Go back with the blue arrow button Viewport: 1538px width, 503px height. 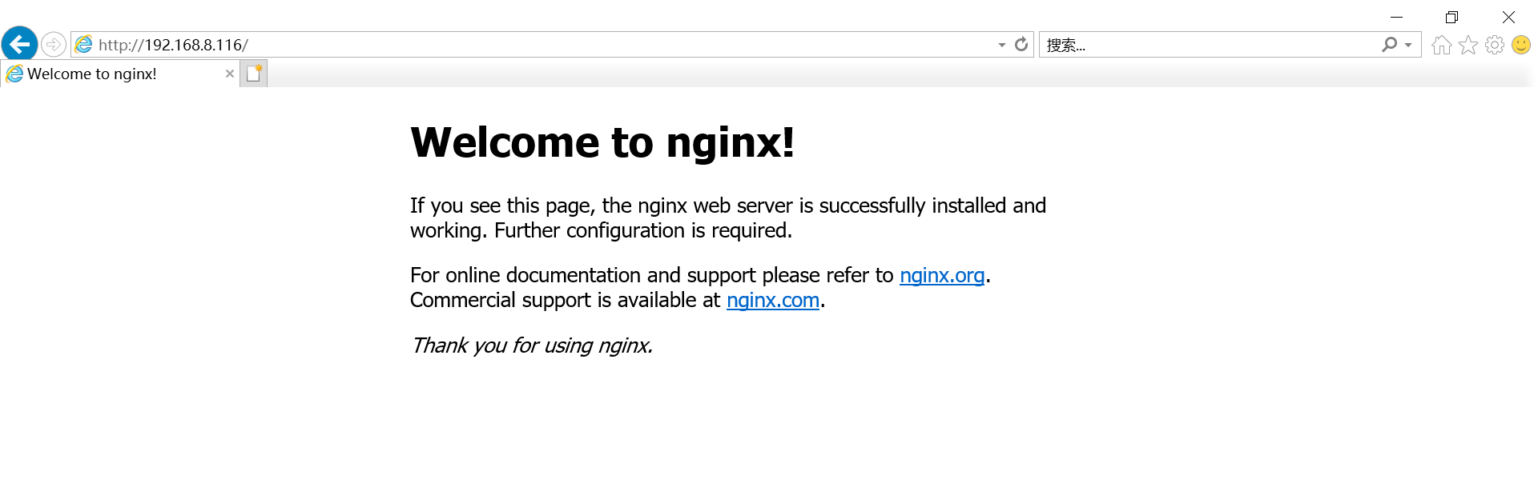point(20,44)
